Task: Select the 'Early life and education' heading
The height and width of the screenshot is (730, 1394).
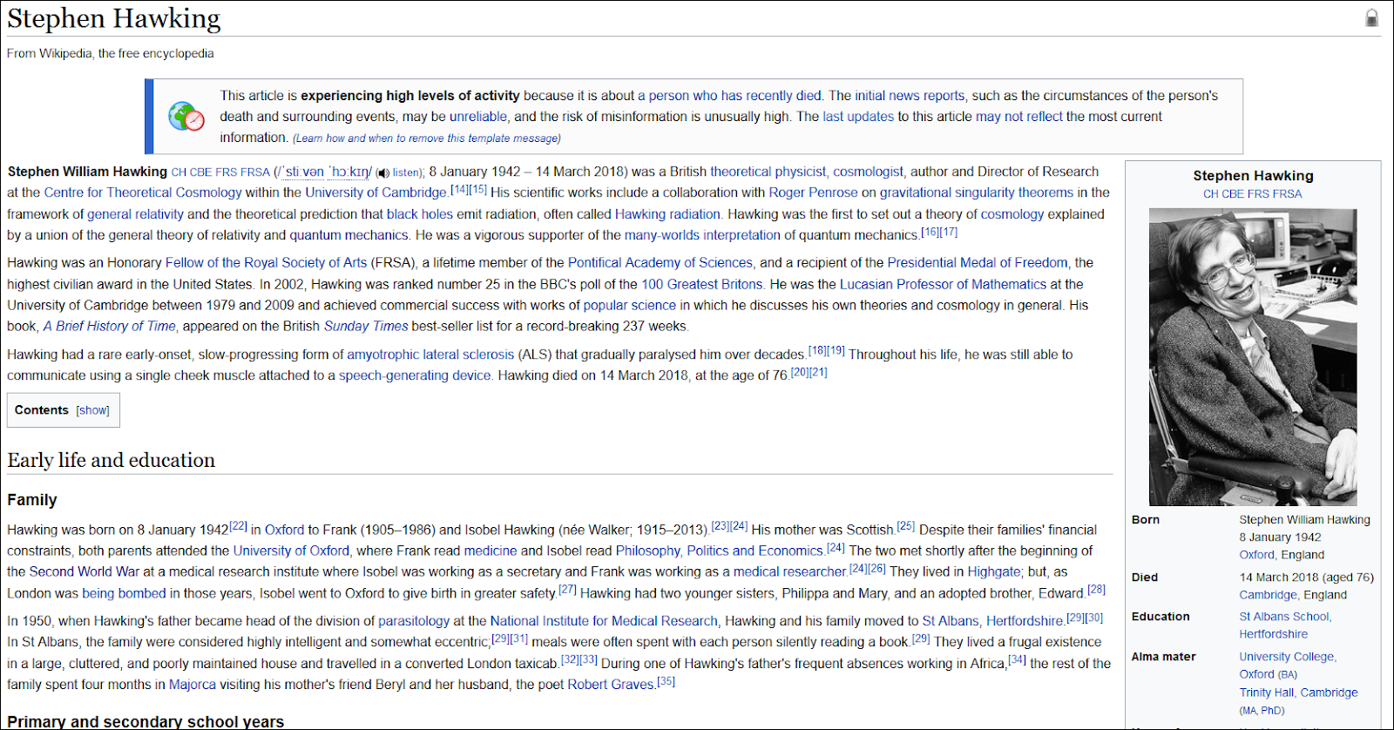Action: 112,460
